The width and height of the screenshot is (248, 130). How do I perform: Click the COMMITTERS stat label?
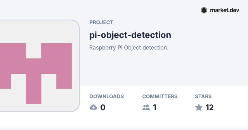(x=160, y=97)
